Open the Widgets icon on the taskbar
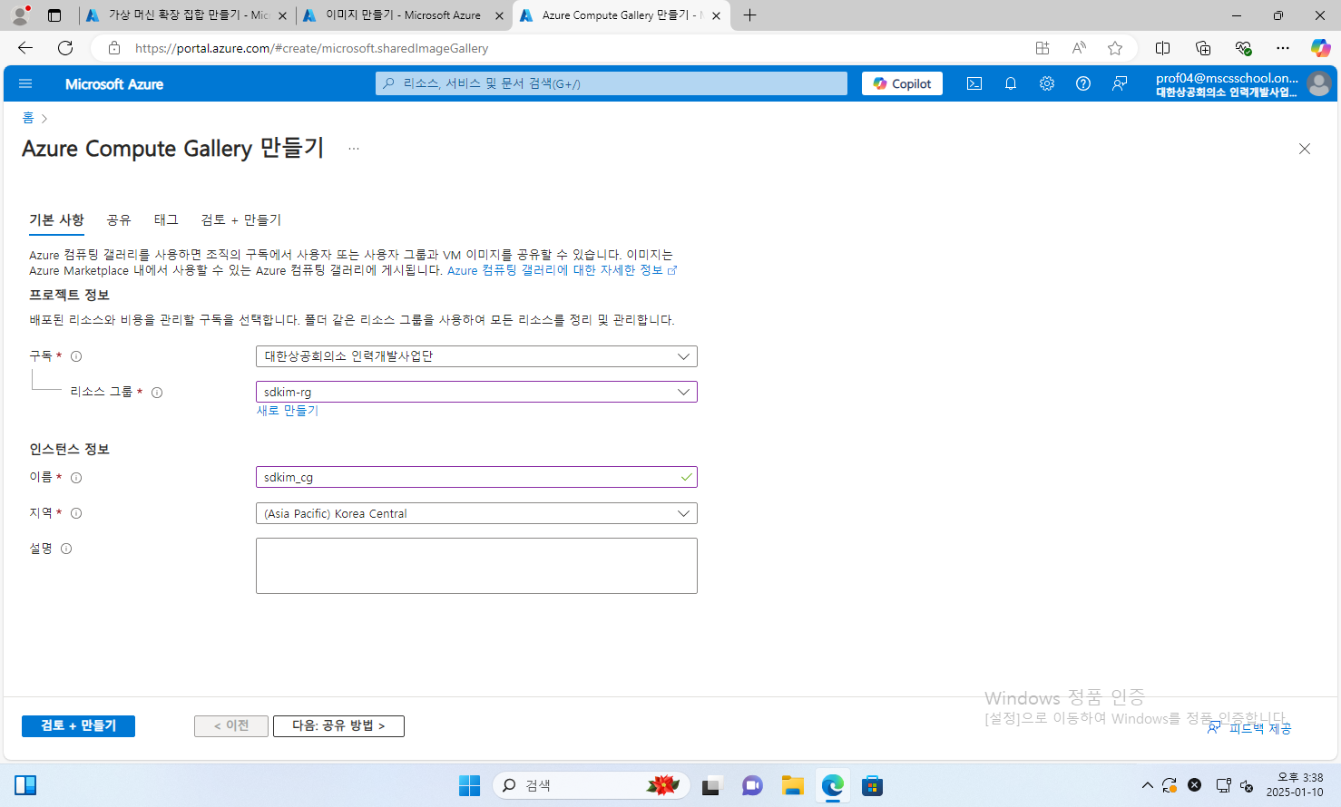The image size is (1341, 807). point(25,785)
